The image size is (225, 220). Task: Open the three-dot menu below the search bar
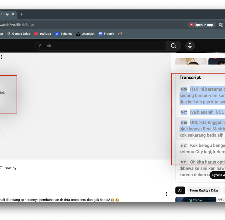pyautogui.click(x=1, y=57)
